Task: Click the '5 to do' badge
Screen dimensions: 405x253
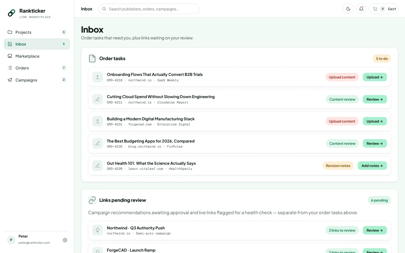Action: pos(382,58)
